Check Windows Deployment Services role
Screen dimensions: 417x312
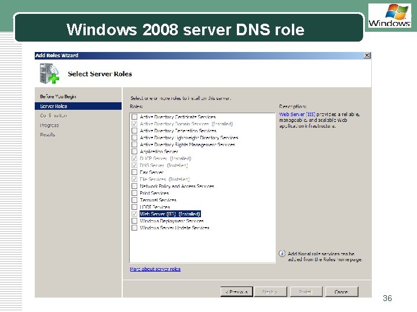(x=134, y=221)
